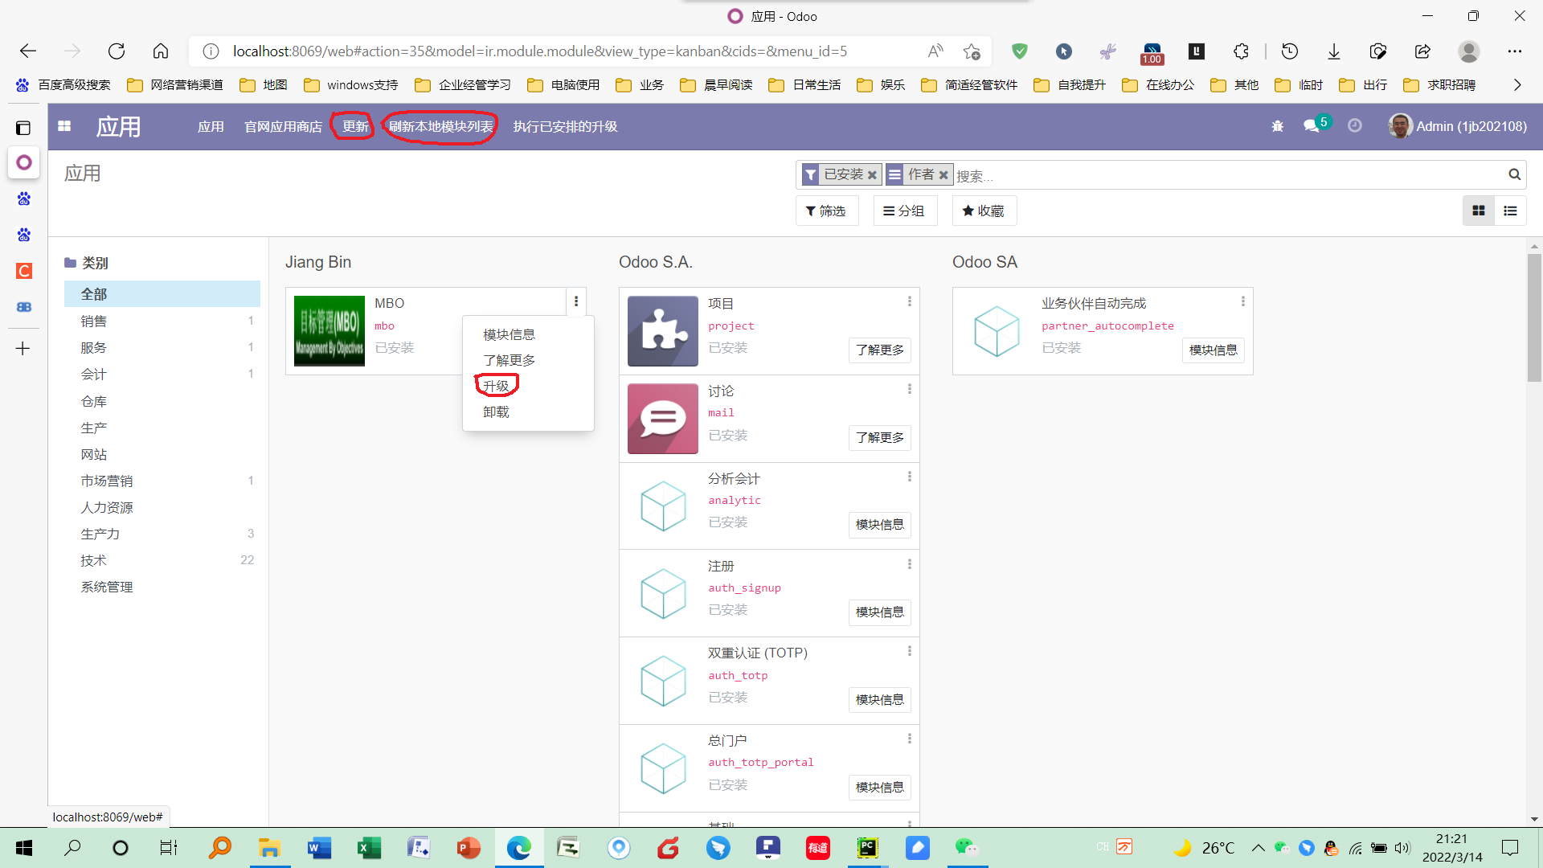Open the conversations chat icon with badge 5
The image size is (1543, 868).
tap(1316, 125)
